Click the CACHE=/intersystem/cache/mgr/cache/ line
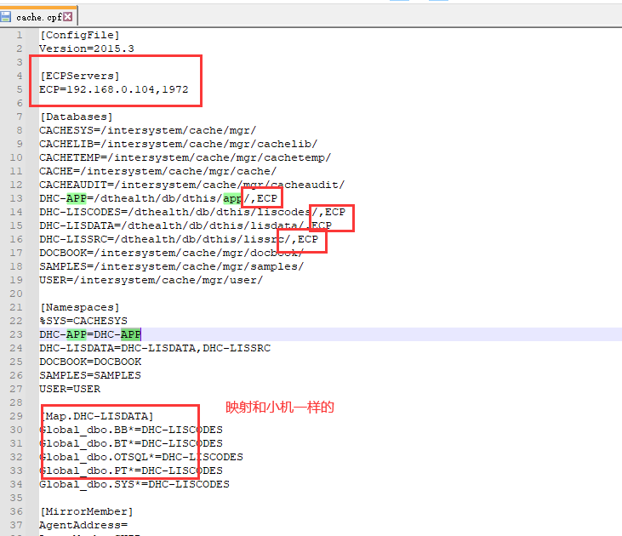The image size is (622, 536). tap(158, 171)
